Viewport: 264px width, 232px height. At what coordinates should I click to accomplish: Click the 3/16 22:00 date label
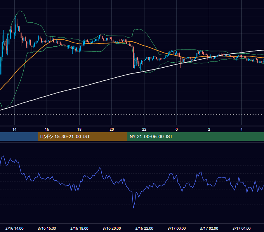coord(144,228)
